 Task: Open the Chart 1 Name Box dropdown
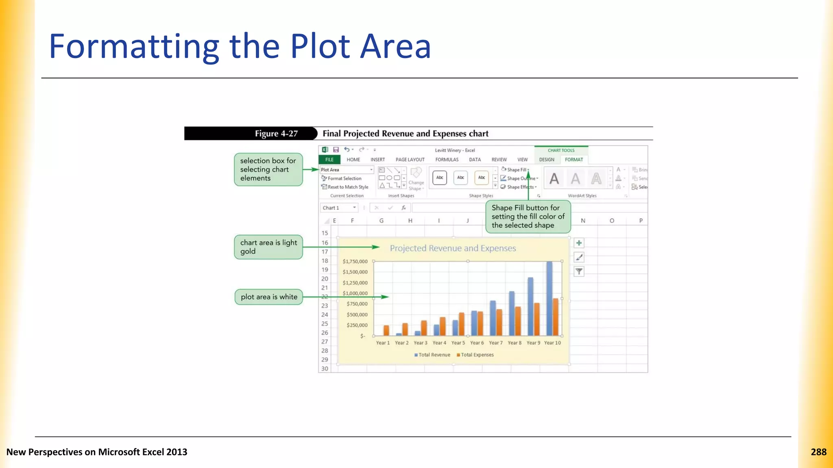pos(355,208)
